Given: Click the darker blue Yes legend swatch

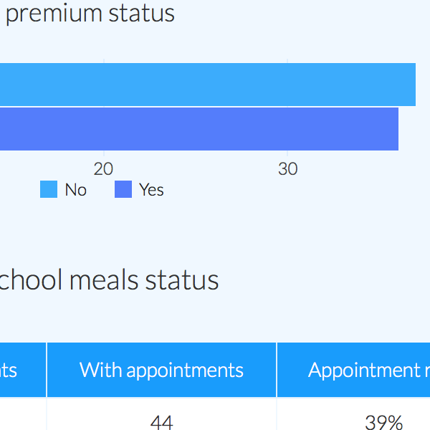Looking at the screenshot, I should (x=123, y=190).
